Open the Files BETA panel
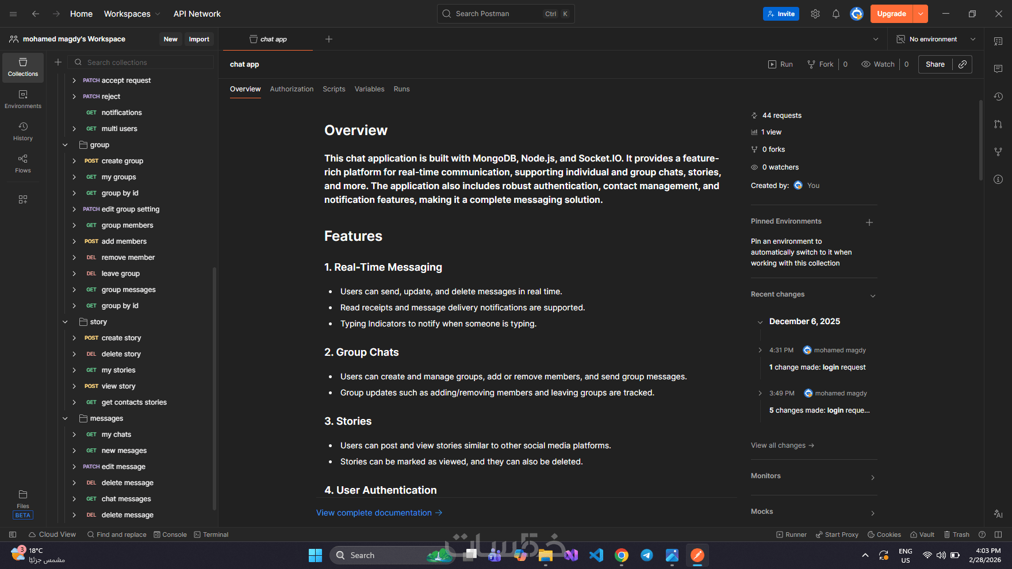This screenshot has height=569, width=1012. [23, 504]
